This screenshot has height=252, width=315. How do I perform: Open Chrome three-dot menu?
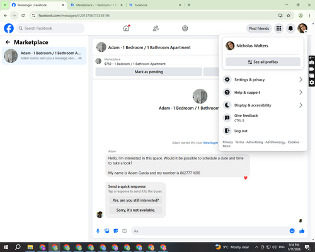pyautogui.click(x=309, y=16)
